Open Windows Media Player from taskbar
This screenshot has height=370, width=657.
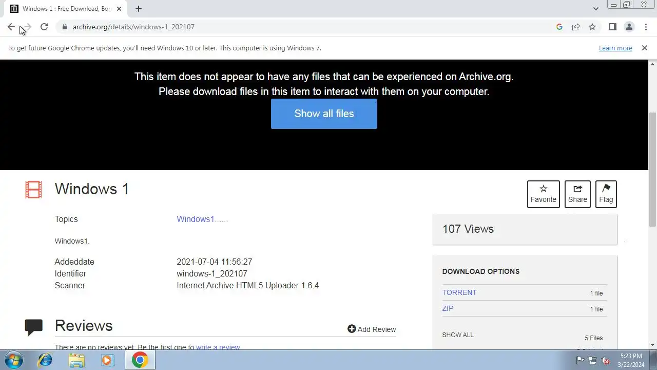[x=107, y=360]
